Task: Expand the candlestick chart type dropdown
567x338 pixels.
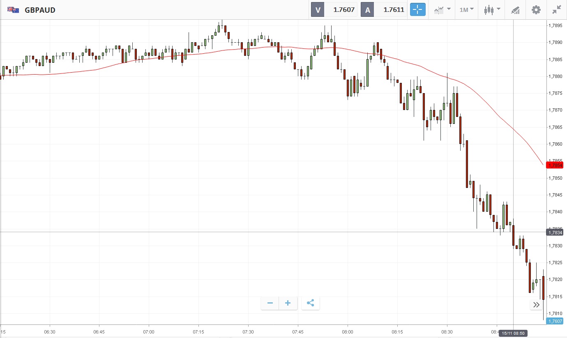Action: point(492,10)
